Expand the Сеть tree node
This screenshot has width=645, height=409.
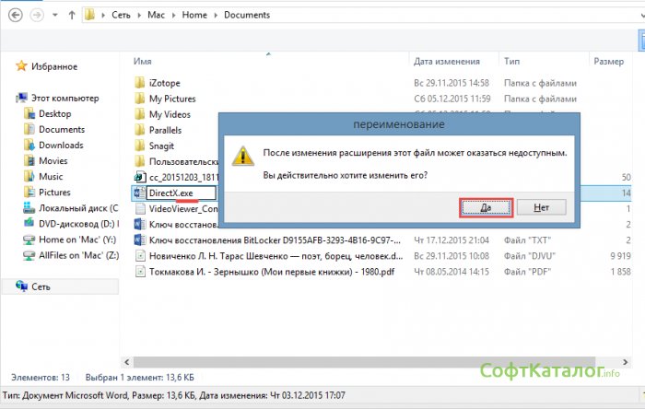click(8, 287)
